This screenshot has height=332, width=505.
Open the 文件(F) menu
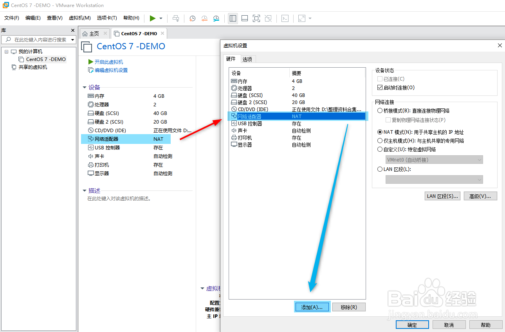point(12,18)
